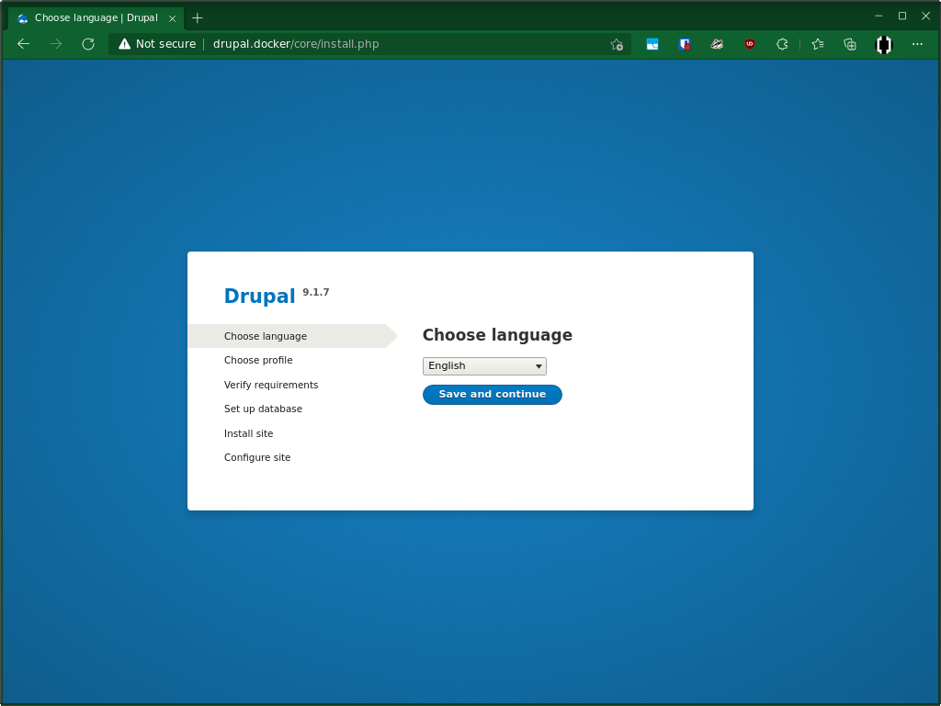The height and width of the screenshot is (706, 941).
Task: Select the Choose profile installer step
Action: (257, 360)
